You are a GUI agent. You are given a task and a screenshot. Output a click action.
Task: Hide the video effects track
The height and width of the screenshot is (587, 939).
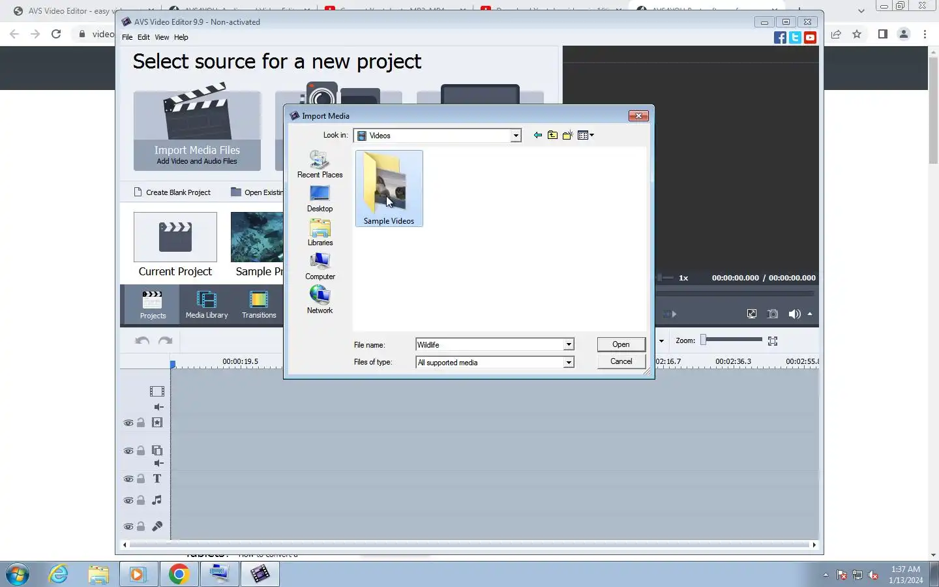click(128, 423)
